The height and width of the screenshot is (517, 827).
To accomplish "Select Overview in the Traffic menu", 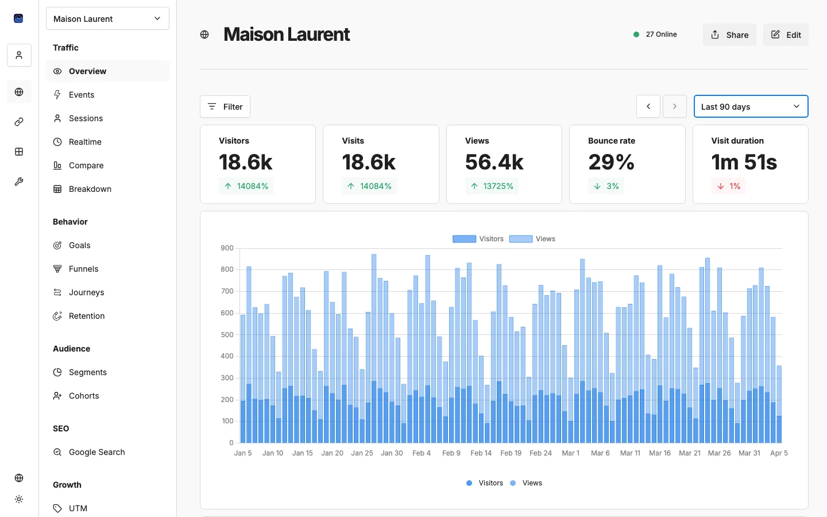I will [107, 71].
